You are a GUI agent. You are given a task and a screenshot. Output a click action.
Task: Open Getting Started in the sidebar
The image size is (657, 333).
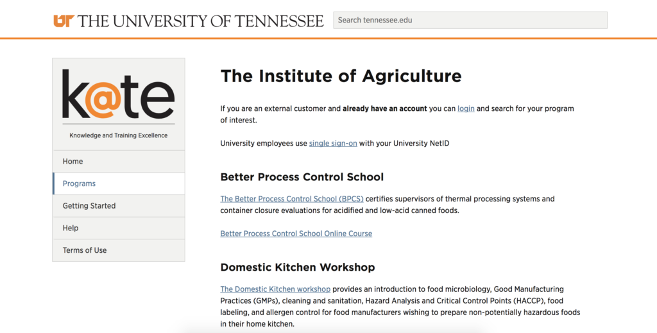tap(119, 206)
